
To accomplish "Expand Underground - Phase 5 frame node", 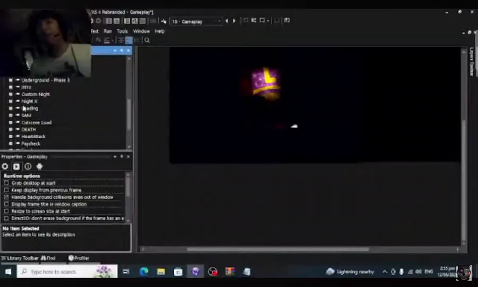I will [11, 80].
